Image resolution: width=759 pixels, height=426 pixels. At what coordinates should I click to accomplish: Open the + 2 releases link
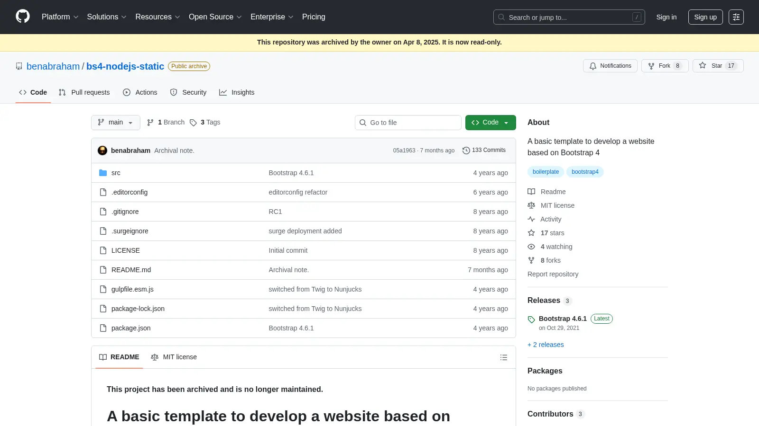coord(546,345)
